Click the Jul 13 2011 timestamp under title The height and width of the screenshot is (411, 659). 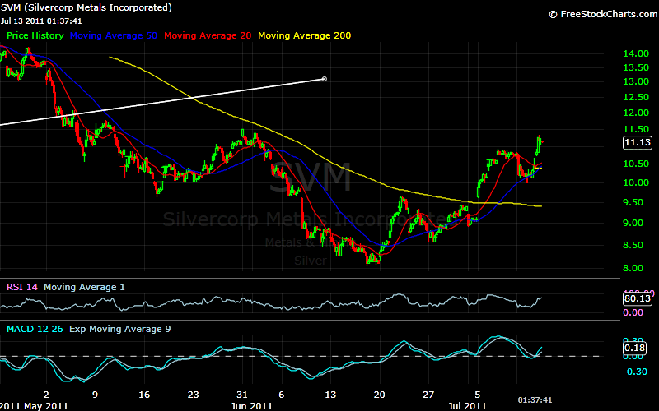coord(41,21)
